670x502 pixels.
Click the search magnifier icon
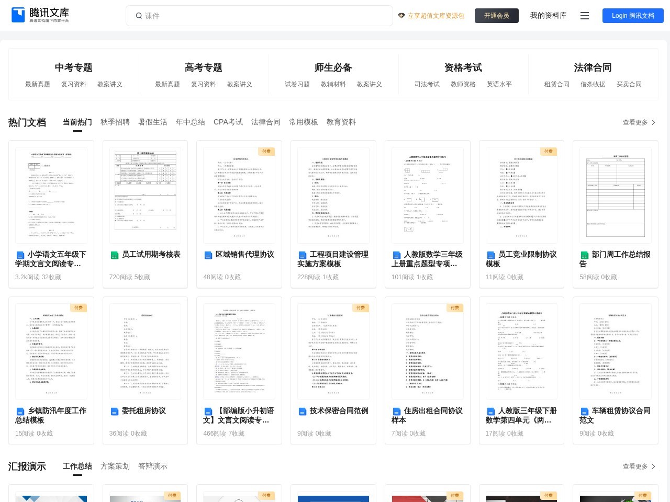[x=139, y=16]
